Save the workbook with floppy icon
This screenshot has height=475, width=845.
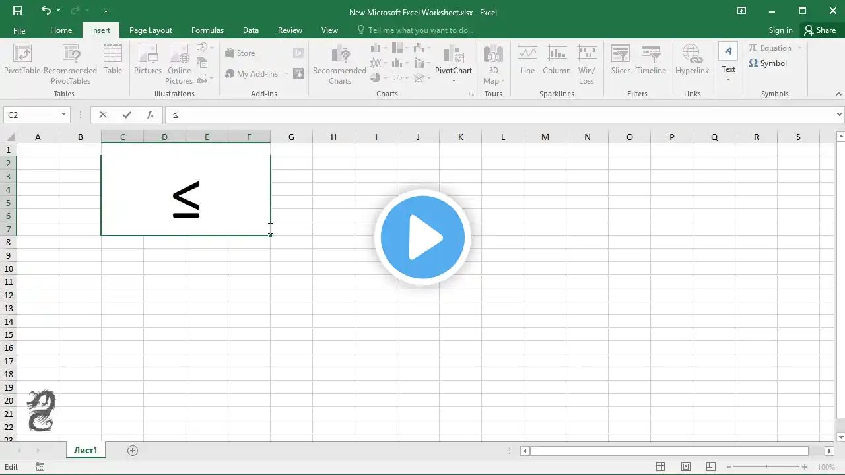[18, 11]
